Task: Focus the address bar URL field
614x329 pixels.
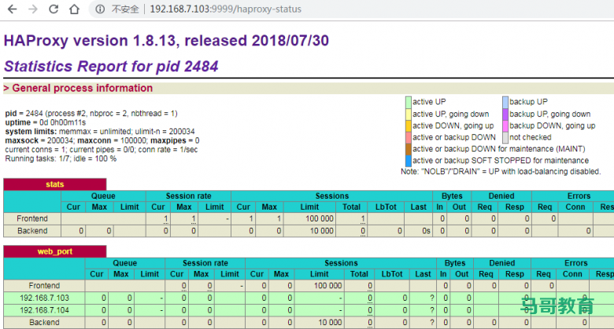Action: click(x=226, y=9)
